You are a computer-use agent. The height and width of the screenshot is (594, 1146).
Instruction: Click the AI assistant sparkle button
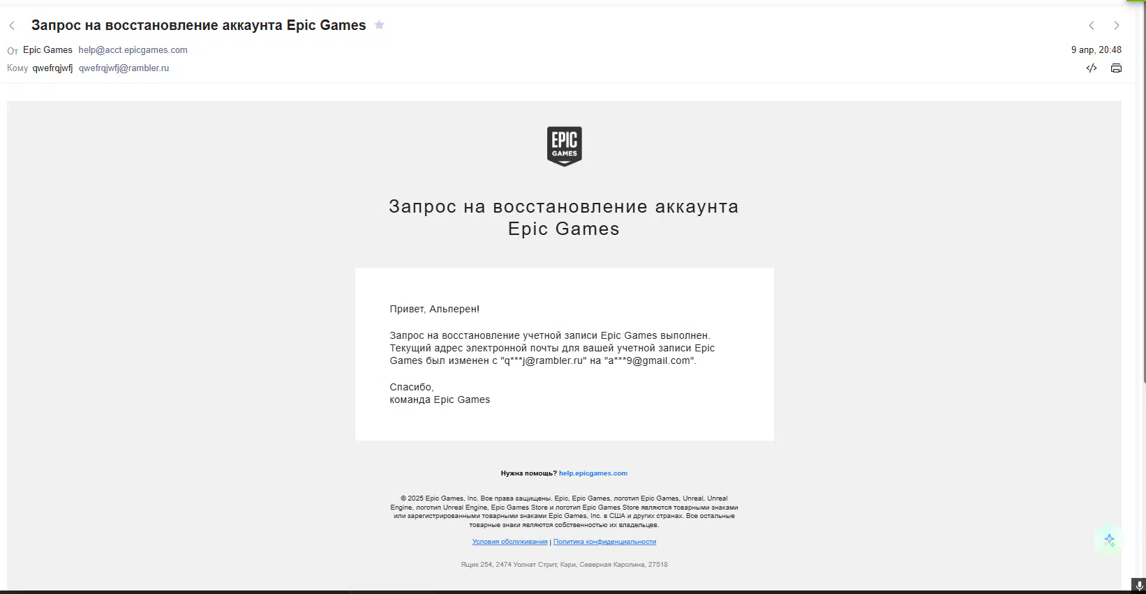point(1109,540)
